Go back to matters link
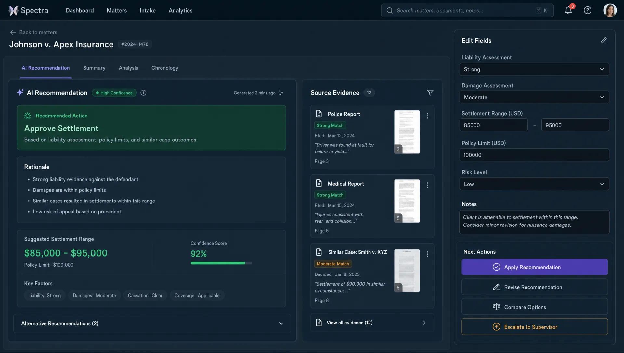 click(34, 32)
